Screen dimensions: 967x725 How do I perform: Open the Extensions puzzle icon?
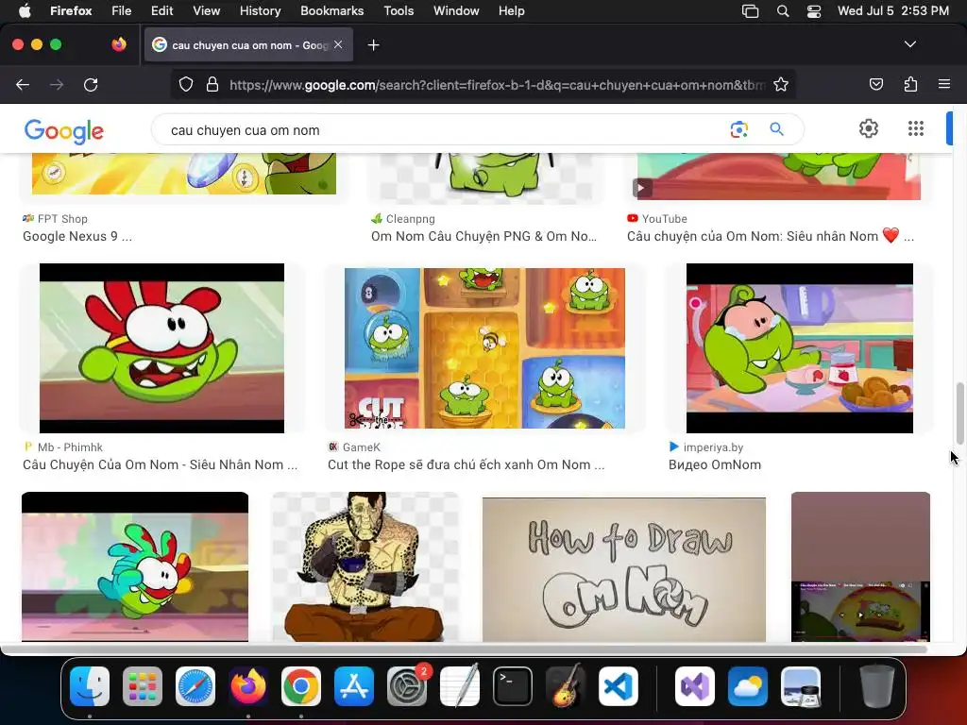click(910, 84)
